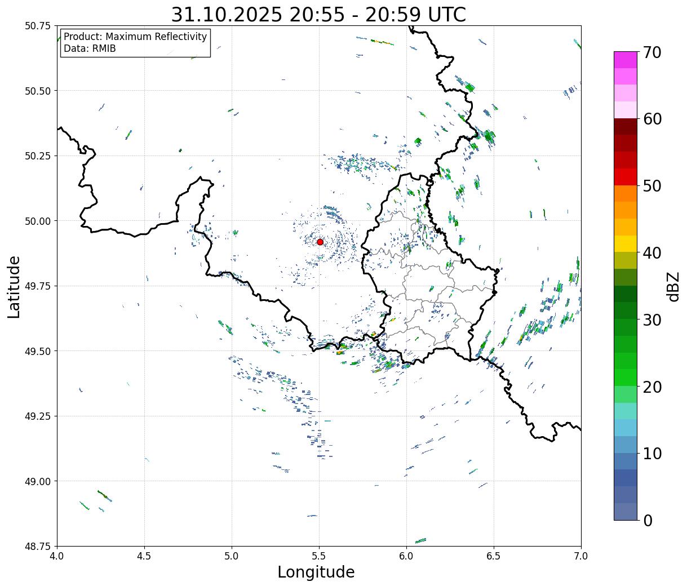The image size is (687, 586).
Task: Click longitude tick label 6.5
Action: point(494,556)
